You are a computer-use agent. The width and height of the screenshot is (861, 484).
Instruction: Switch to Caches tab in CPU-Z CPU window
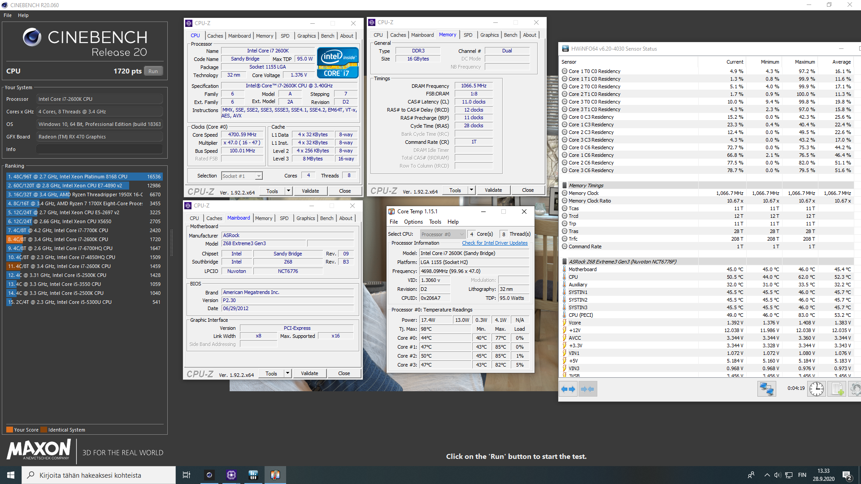click(215, 36)
